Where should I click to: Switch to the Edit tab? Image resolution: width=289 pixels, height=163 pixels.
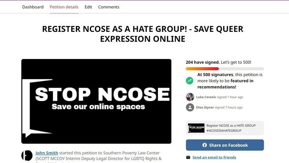88,7
